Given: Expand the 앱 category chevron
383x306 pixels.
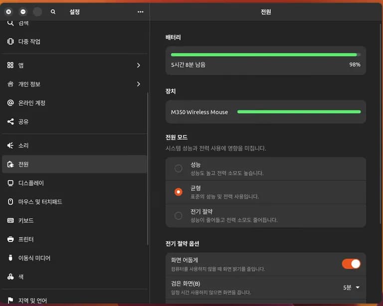Looking at the screenshot, I should (x=138, y=65).
